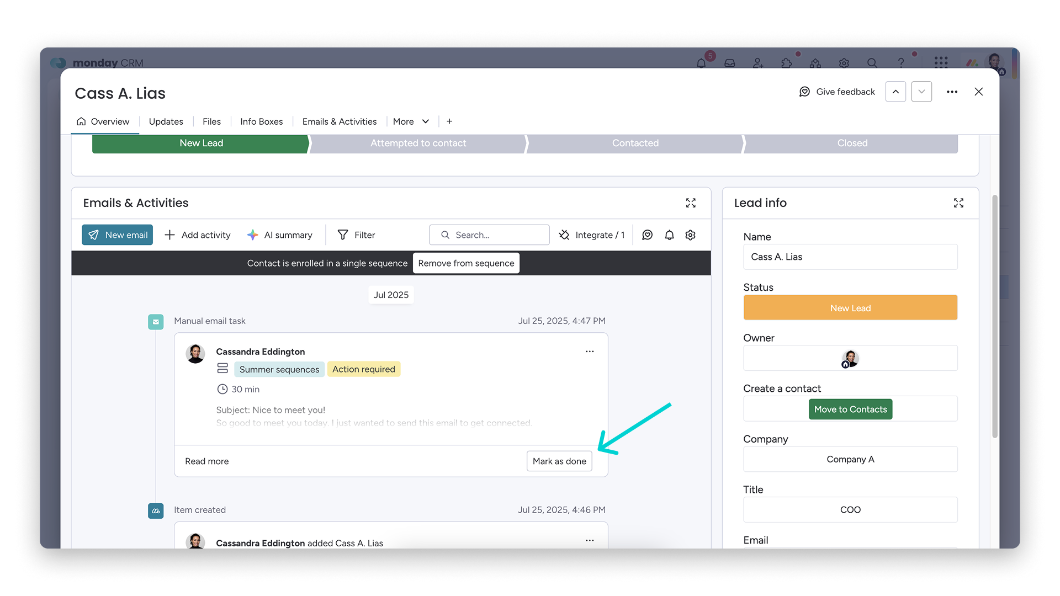Click the Name field Cass A. Lias
The image size is (1060, 596).
850,257
